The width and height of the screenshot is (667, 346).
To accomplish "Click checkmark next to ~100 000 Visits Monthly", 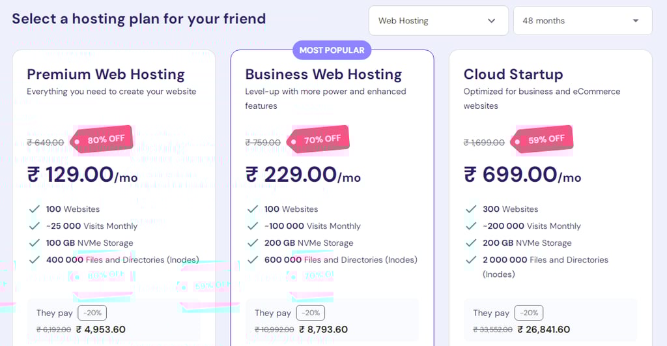I will click(253, 226).
